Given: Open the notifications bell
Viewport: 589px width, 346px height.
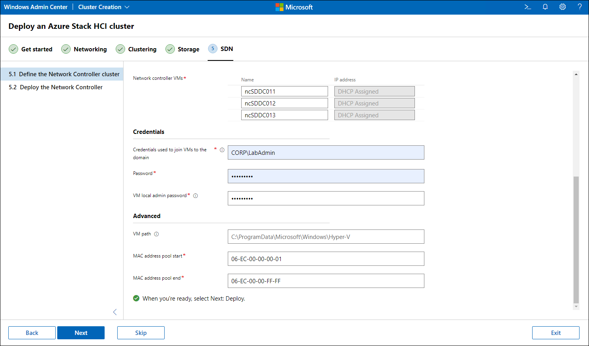Looking at the screenshot, I should (x=545, y=7).
